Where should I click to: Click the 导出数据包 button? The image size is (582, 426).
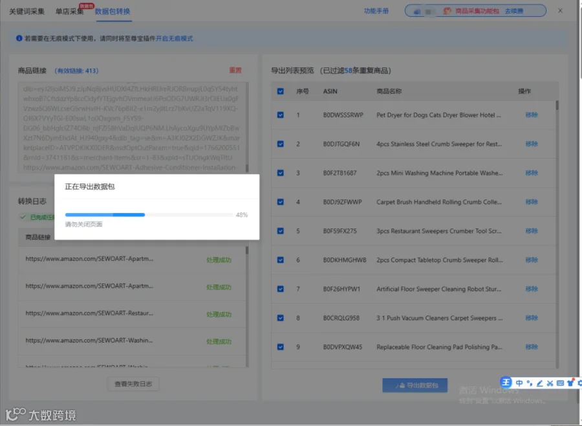pyautogui.click(x=415, y=385)
